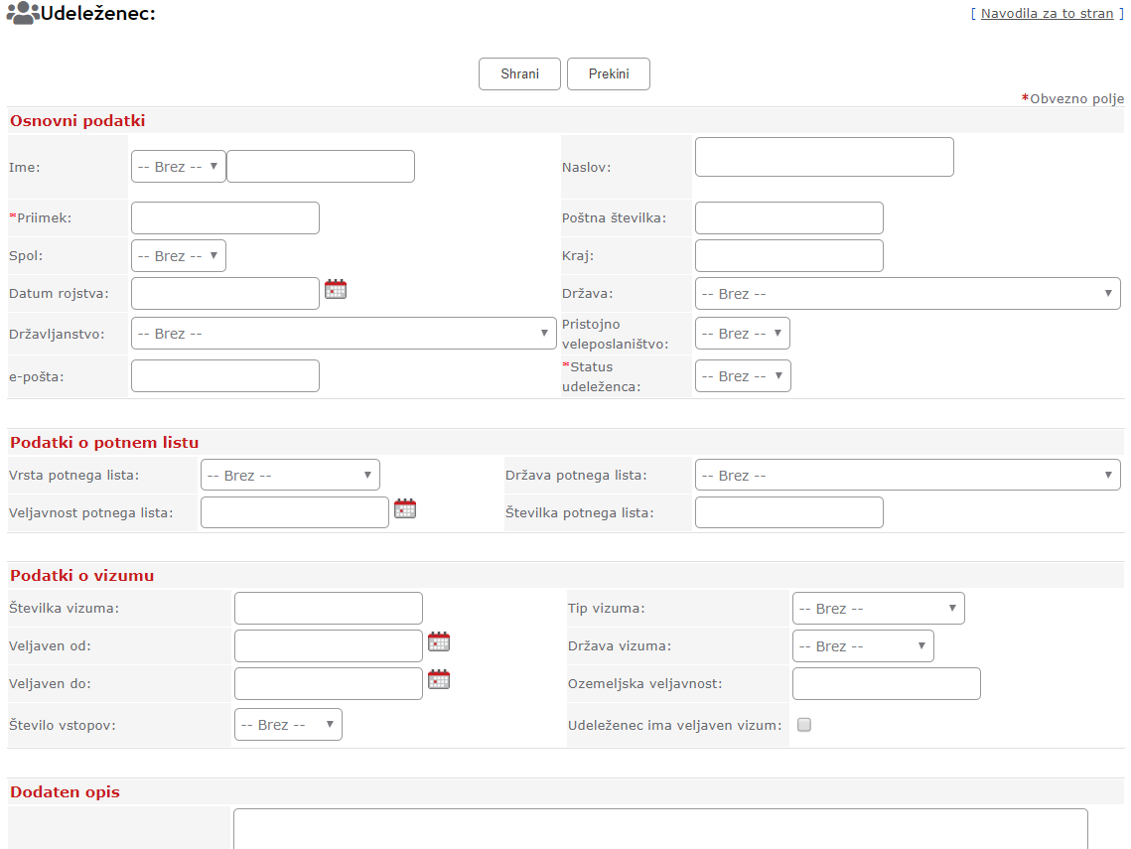Open the Število vstopov dropdown
Viewport: 1131px width, 849px height.
click(x=288, y=725)
